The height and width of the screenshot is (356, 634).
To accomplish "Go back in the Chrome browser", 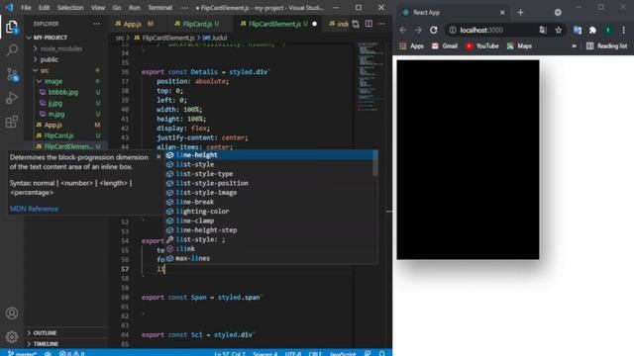I will coord(403,30).
